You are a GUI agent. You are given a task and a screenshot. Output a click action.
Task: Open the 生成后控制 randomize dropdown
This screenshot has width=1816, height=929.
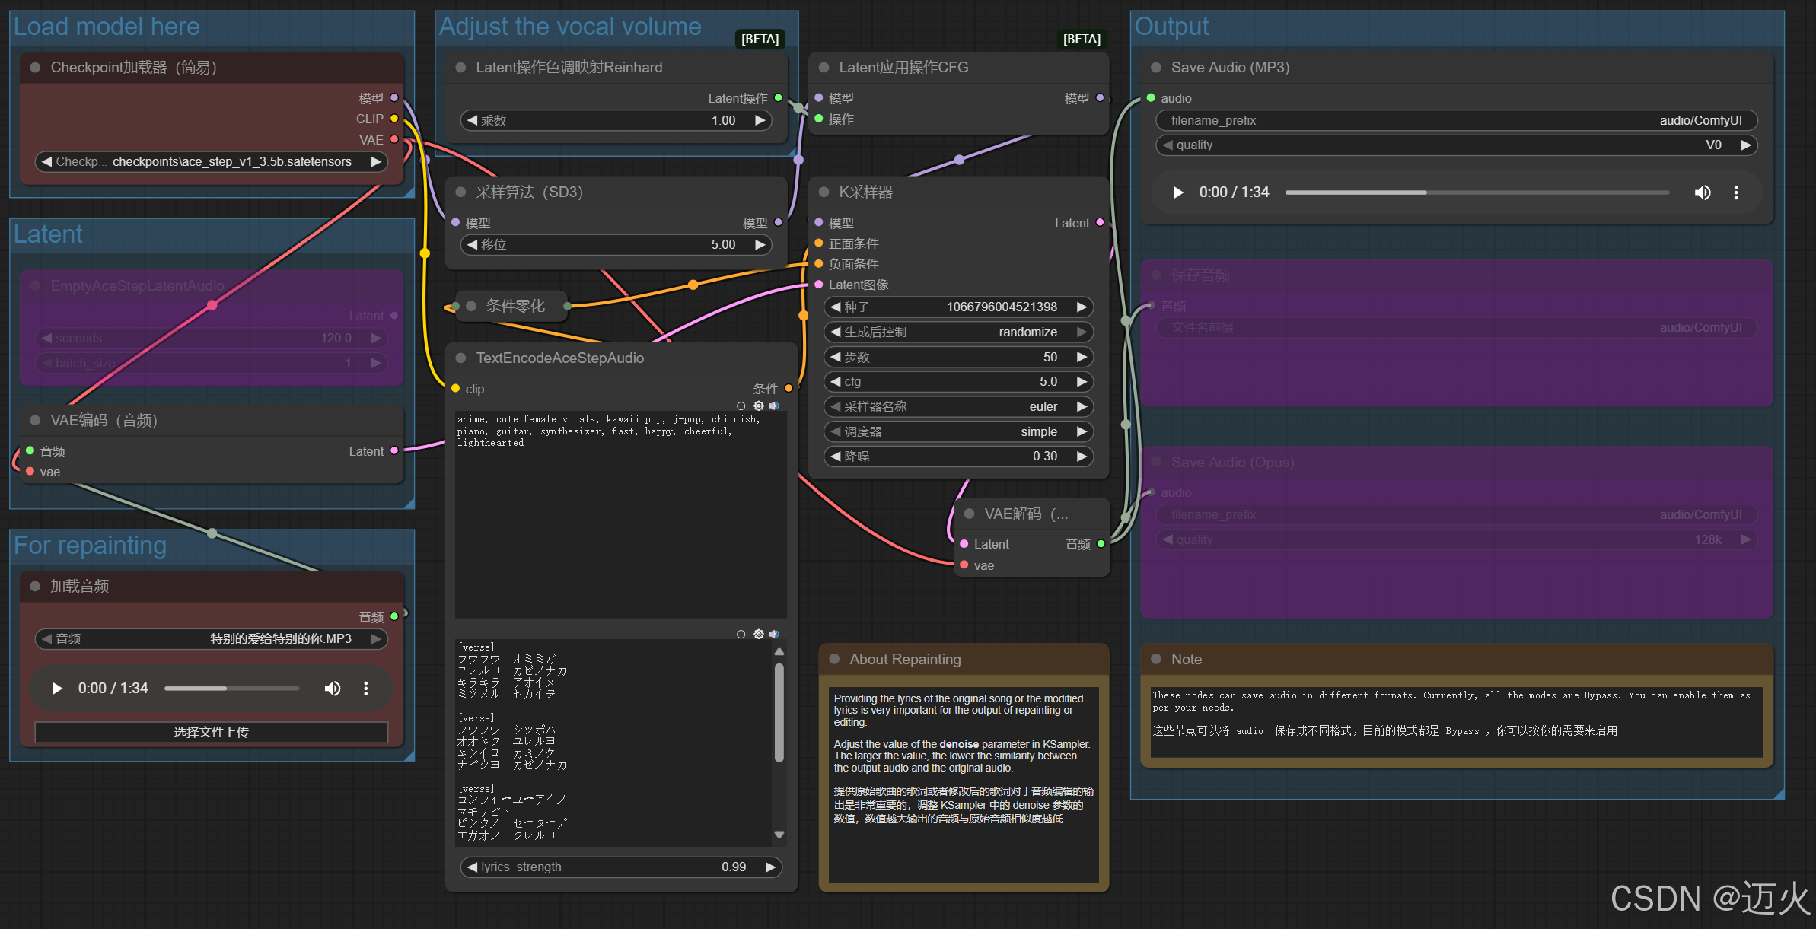click(x=959, y=332)
